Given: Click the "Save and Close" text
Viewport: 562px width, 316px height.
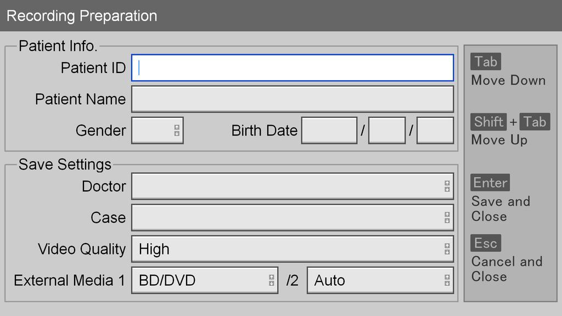Looking at the screenshot, I should pos(501,209).
